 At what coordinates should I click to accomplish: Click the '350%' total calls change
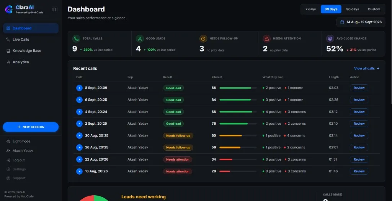86,50
